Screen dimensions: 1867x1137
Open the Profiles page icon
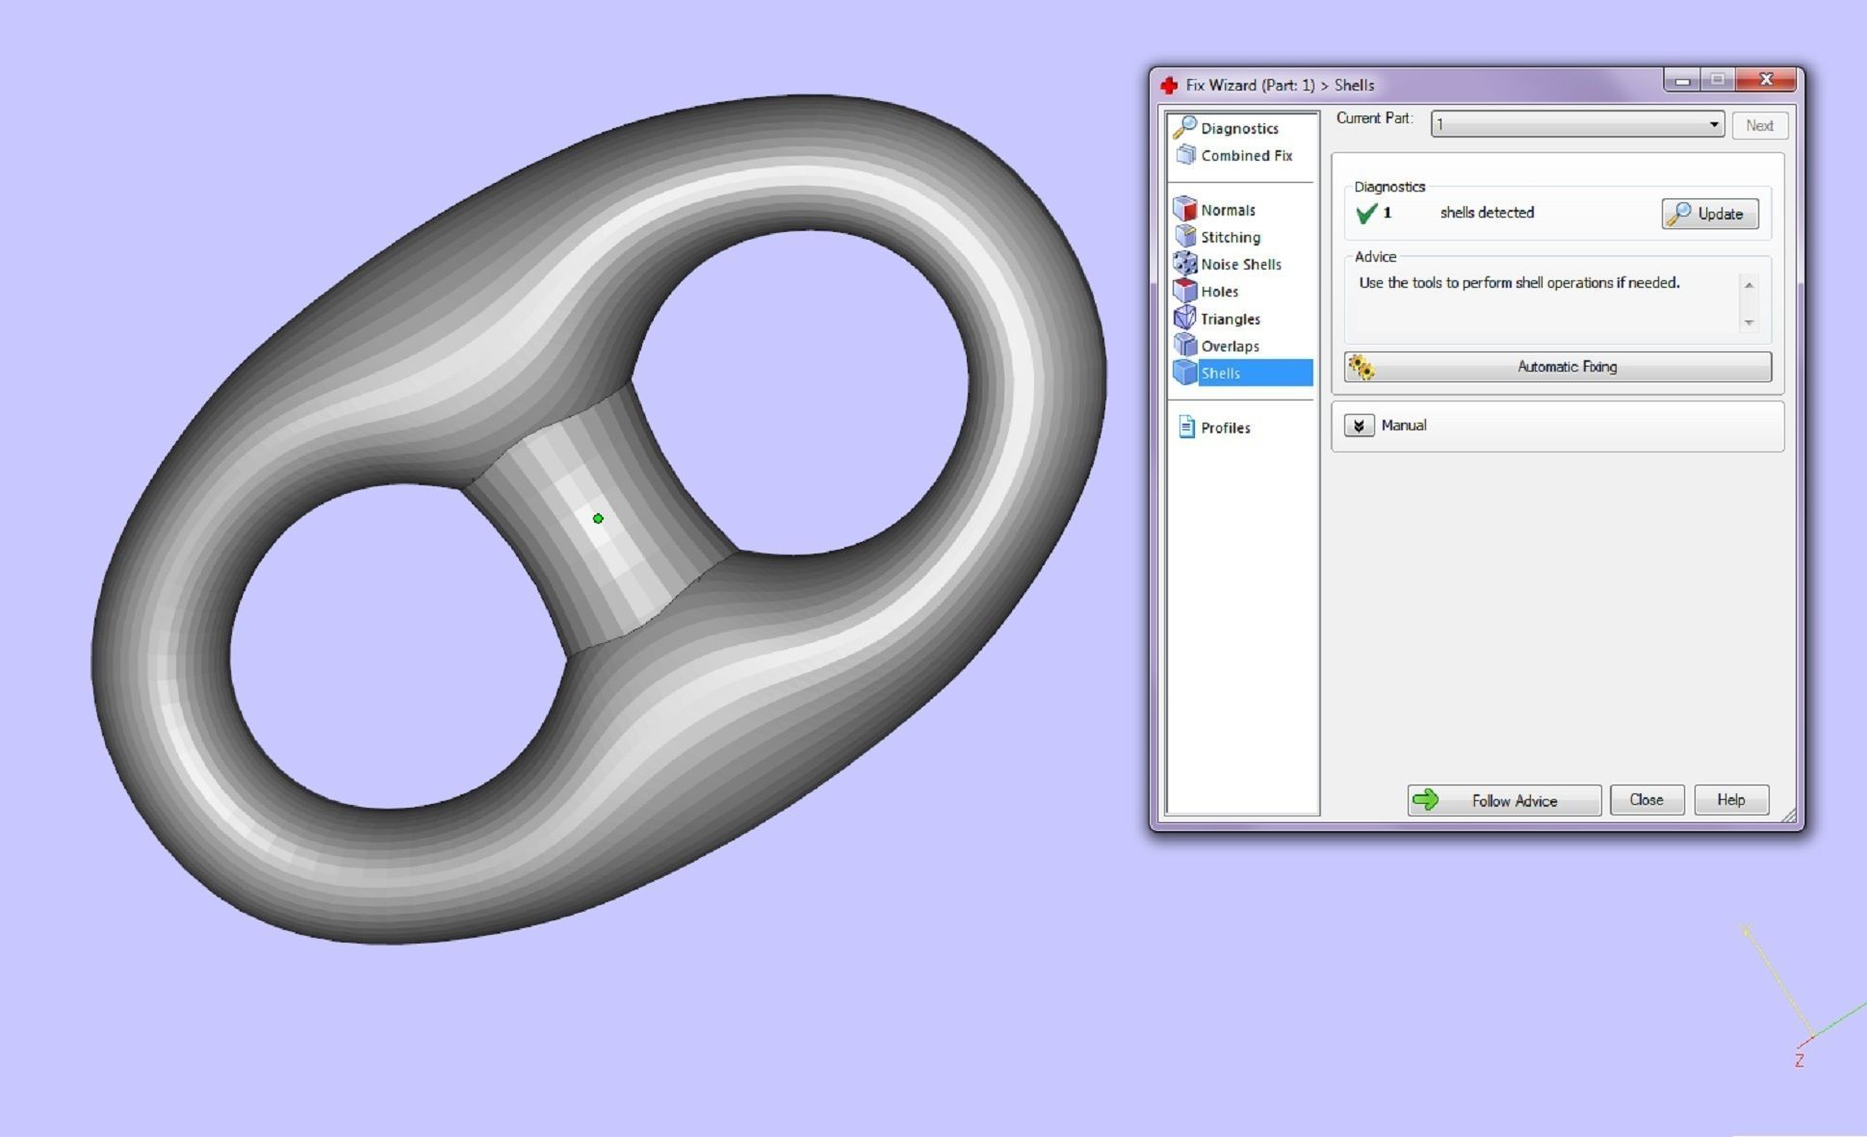coord(1187,427)
